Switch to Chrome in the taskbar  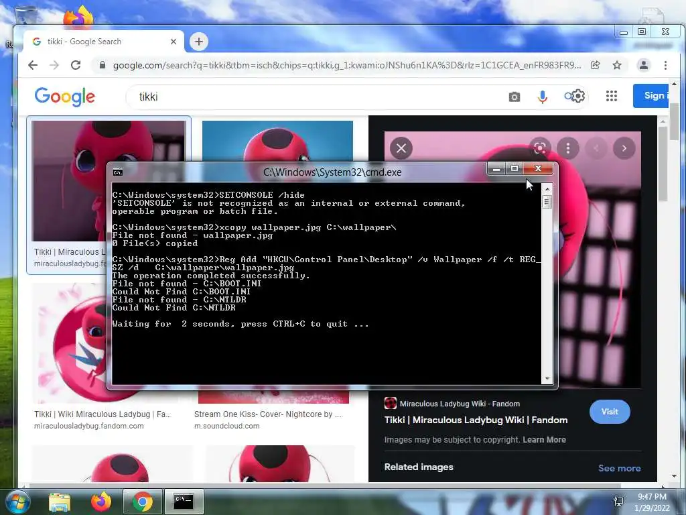click(142, 502)
